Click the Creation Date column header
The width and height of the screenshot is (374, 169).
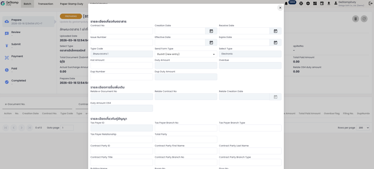tap(30, 114)
